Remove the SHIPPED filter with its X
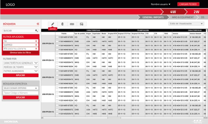Viewport: 208px width, 124px height. [36, 45]
